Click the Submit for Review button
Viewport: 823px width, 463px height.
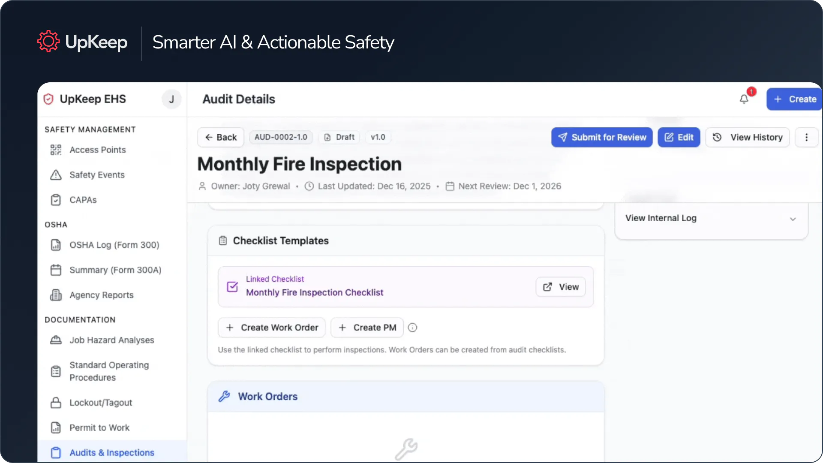pos(602,137)
